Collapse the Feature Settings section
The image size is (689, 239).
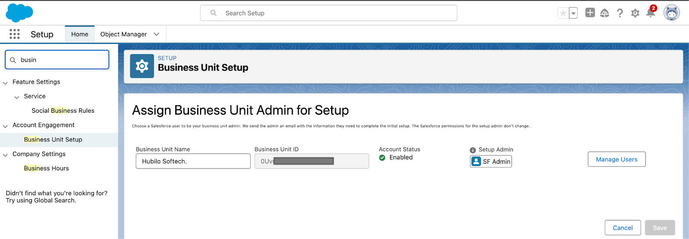[6, 83]
